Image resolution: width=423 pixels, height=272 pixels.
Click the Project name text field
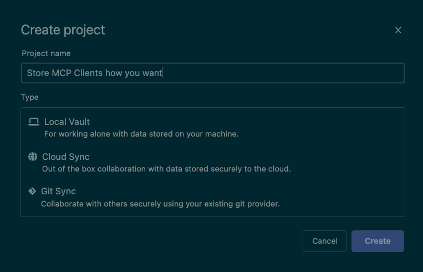click(x=212, y=73)
